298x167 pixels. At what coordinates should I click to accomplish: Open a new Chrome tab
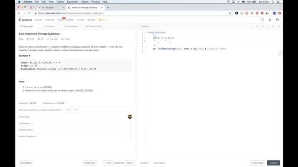tap(108, 7)
